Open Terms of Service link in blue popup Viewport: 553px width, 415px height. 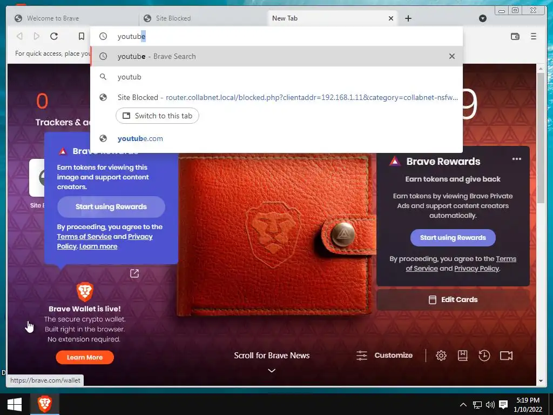click(x=84, y=237)
